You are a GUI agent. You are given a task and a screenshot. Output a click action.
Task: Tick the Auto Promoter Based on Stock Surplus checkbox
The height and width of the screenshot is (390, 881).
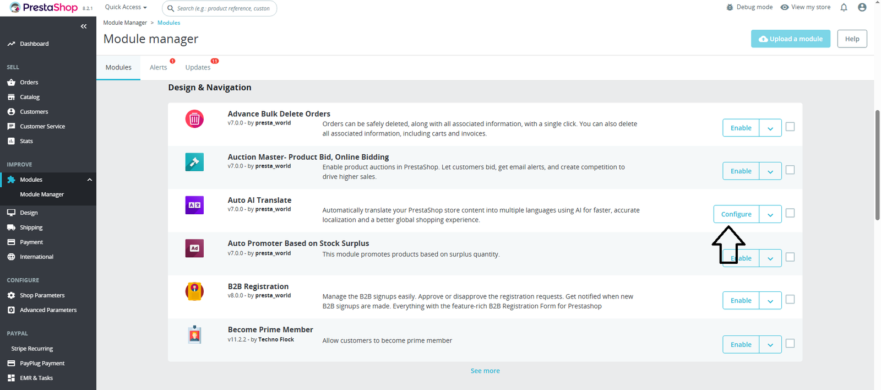point(790,257)
